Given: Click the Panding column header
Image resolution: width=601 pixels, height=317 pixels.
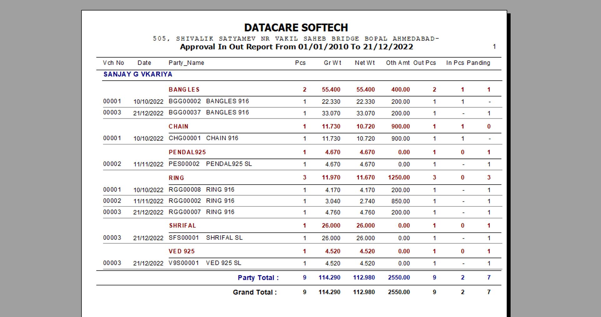Looking at the screenshot, I should point(478,63).
